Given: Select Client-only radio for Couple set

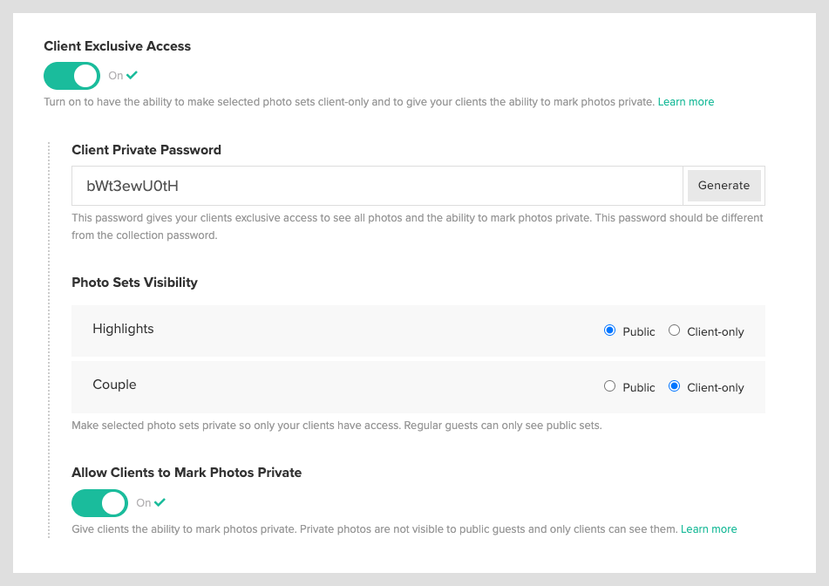Looking at the screenshot, I should [x=674, y=386].
